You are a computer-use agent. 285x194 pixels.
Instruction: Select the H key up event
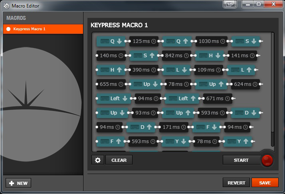coord(111,70)
